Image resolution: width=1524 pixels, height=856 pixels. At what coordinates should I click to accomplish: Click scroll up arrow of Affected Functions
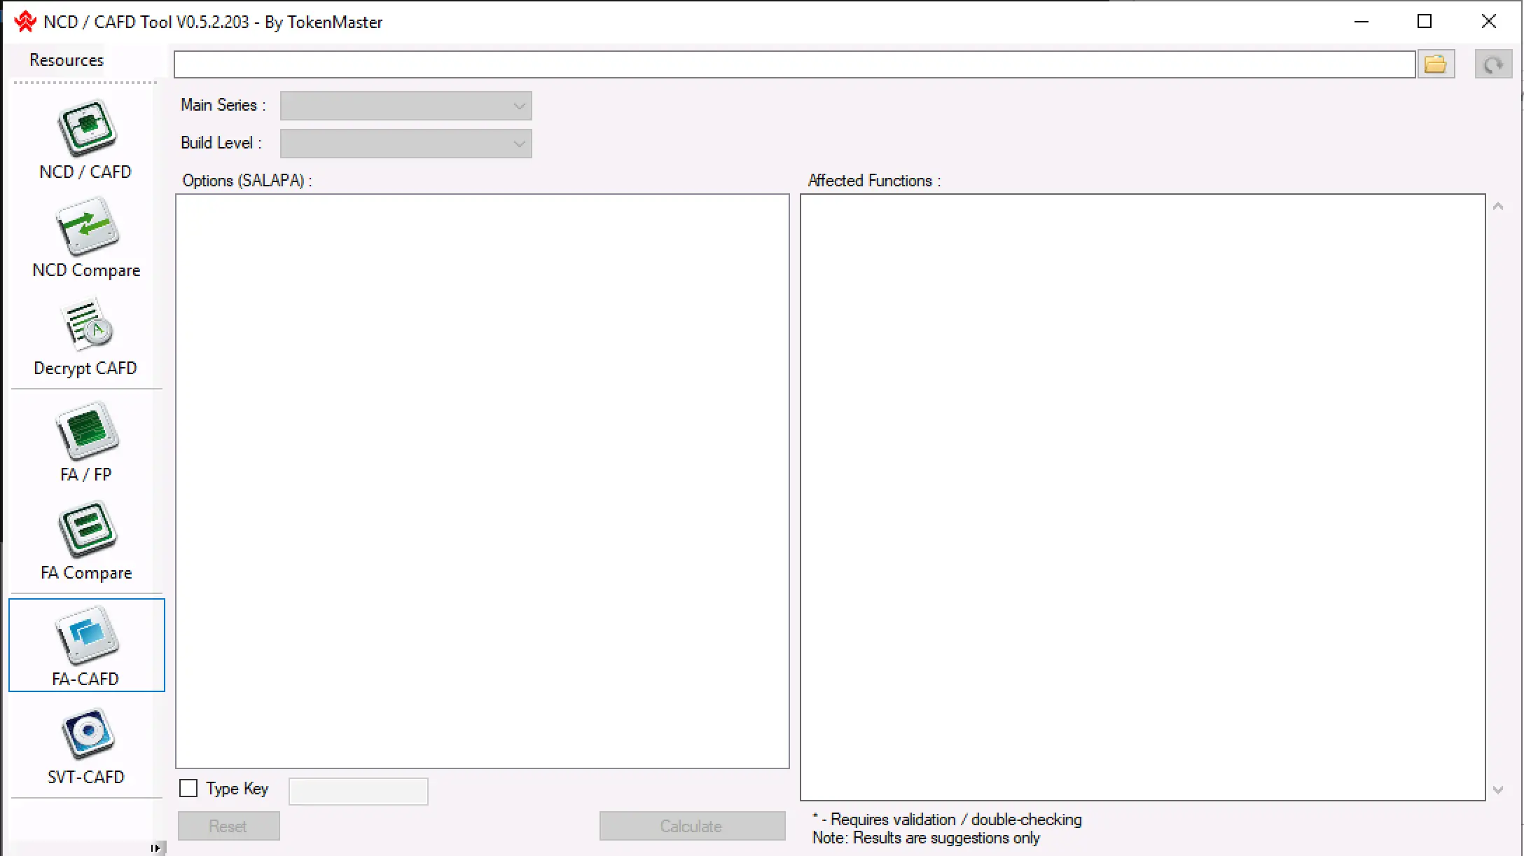click(1498, 207)
